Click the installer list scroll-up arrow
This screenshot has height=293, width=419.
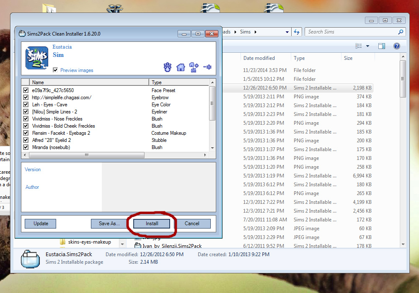[212, 82]
